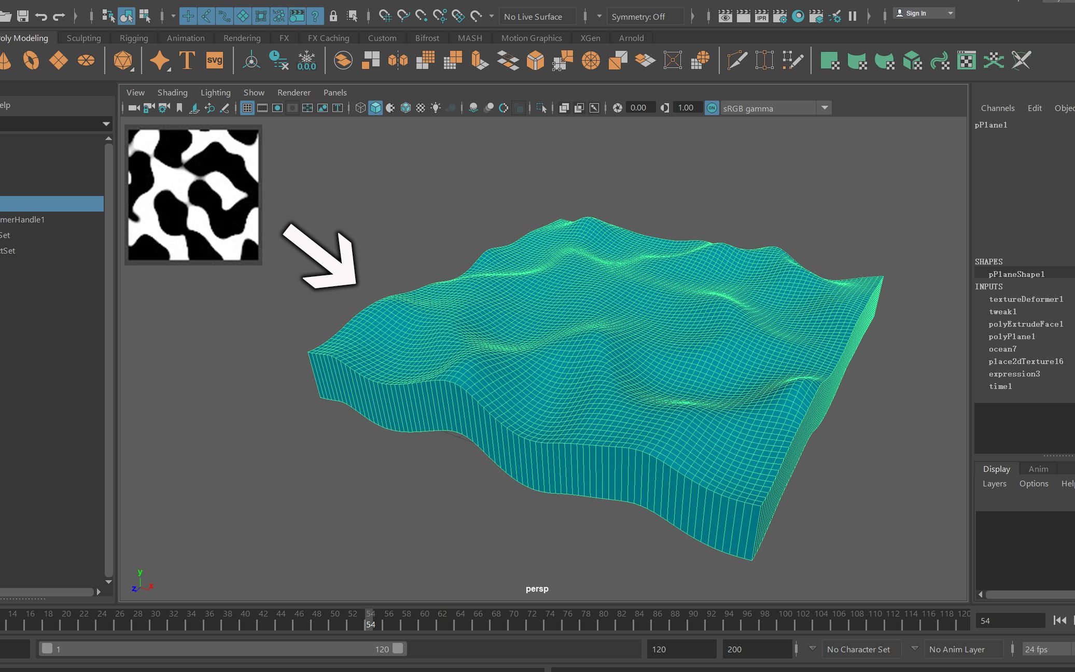Switch to the Arnold shelf tab

pos(631,38)
